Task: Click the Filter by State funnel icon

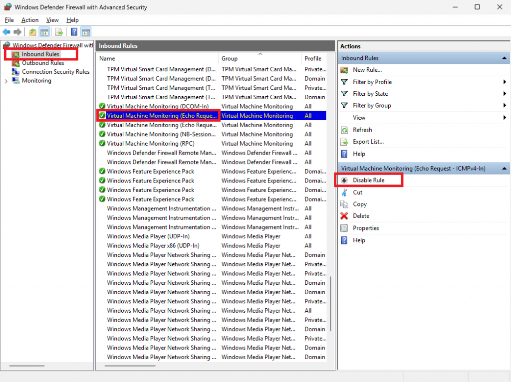Action: pos(344,94)
